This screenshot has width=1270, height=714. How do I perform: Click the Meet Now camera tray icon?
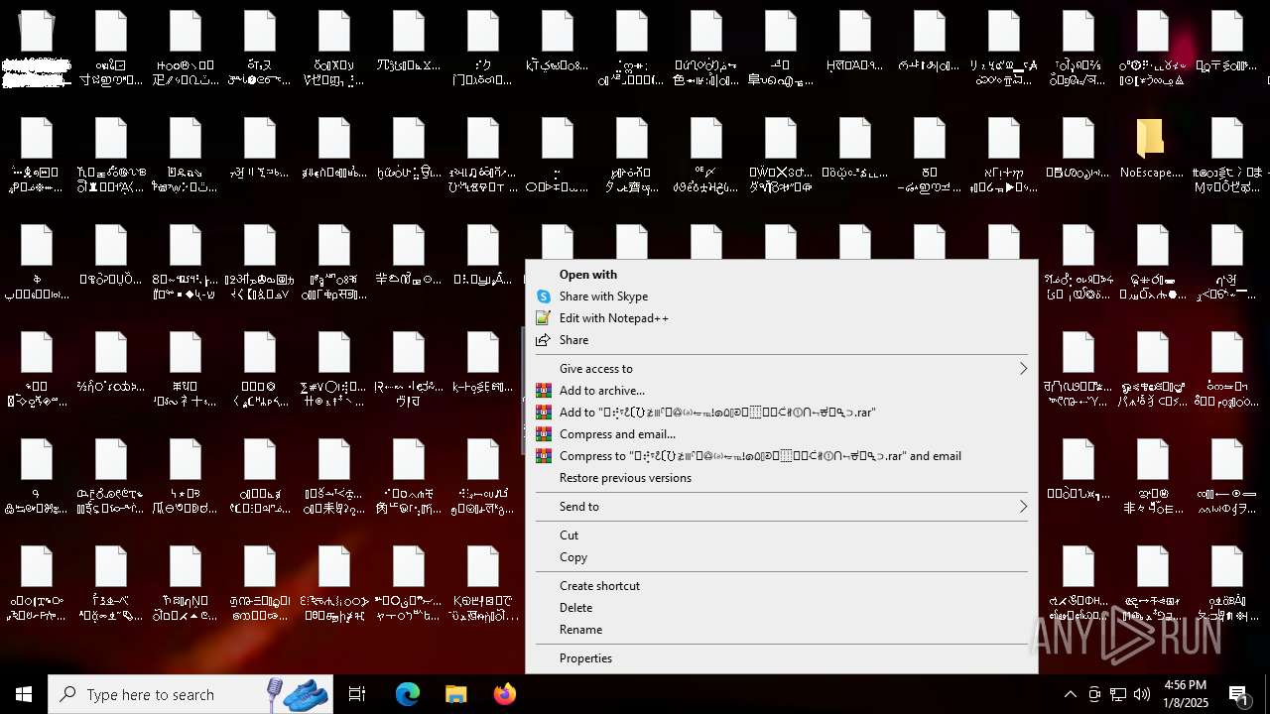(1094, 694)
